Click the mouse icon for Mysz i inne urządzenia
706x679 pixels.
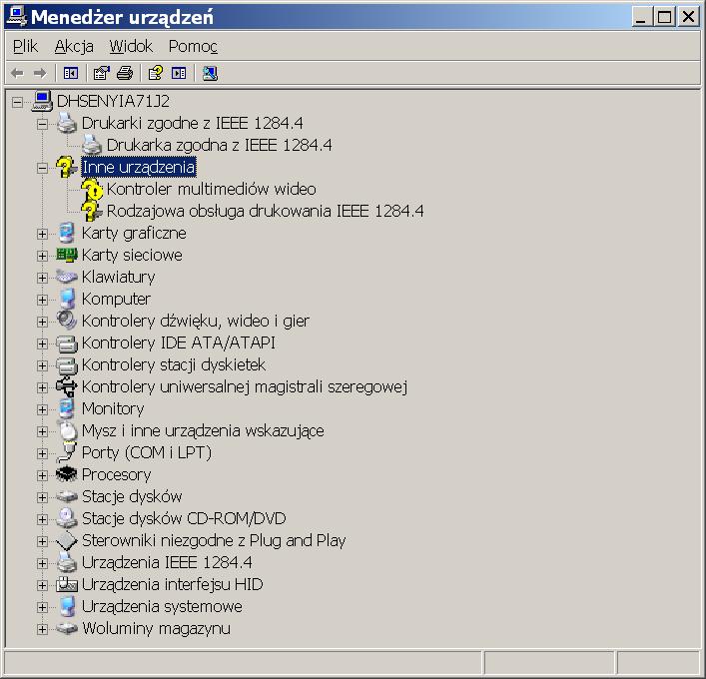click(68, 430)
